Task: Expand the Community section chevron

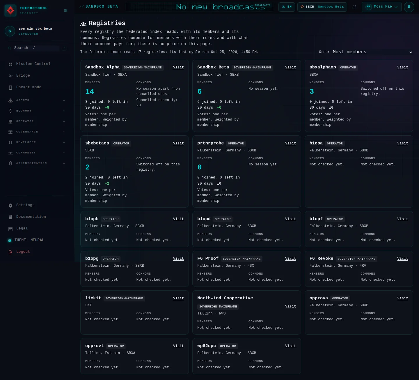Action: [64, 153]
